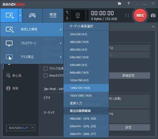Image resolution: width=158 pixels, height=139 pixels.
Task: Enable the Webカメラ overlay checkbox
Action: point(46,75)
